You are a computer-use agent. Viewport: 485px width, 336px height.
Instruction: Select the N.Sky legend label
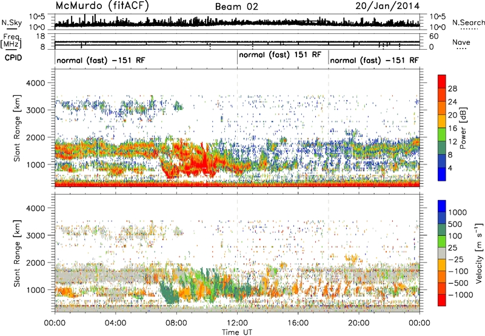click(12, 22)
